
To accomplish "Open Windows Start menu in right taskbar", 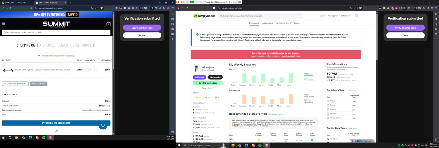I will (179, 145).
